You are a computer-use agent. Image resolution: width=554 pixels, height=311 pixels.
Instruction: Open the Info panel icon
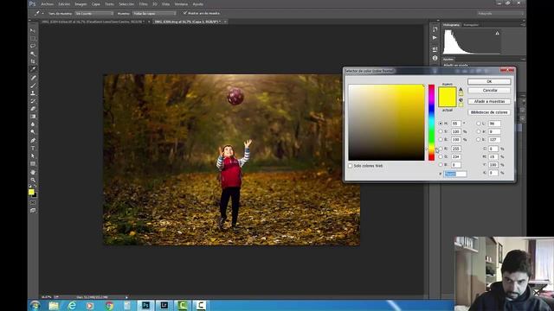(x=435, y=58)
